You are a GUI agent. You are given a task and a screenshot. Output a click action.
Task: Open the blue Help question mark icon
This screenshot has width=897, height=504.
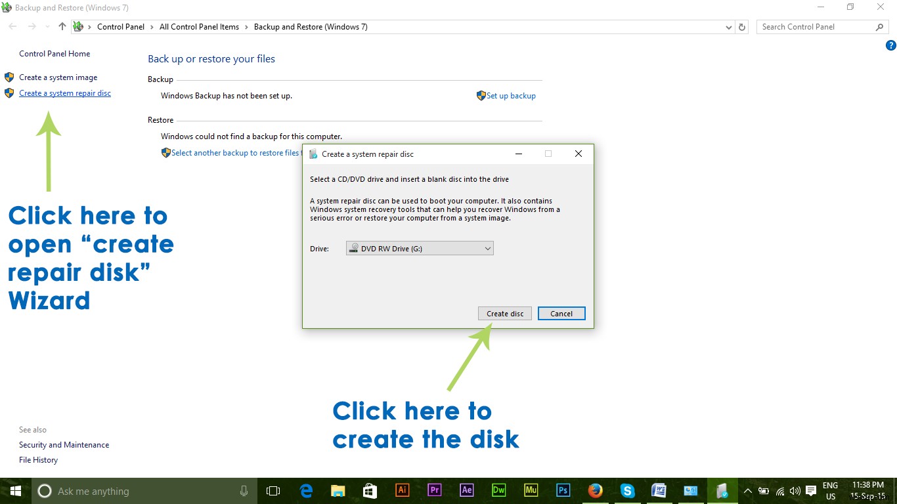(x=890, y=45)
